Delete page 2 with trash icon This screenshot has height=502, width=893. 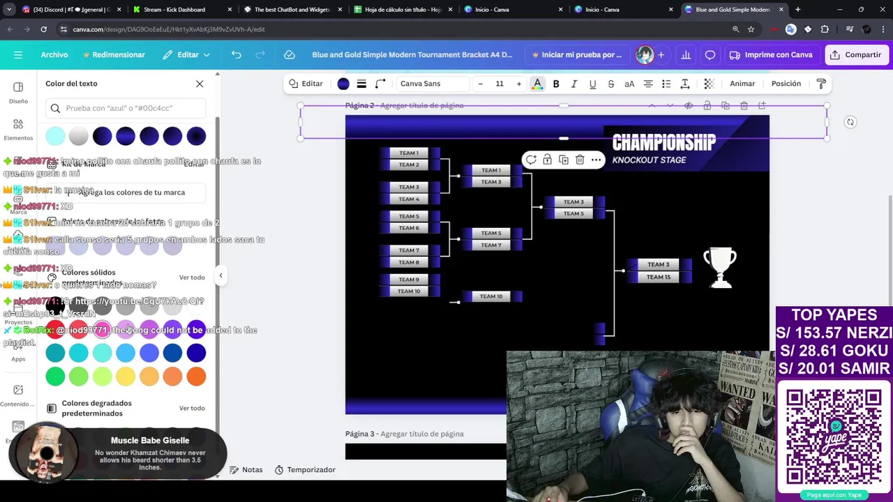pyautogui.click(x=744, y=105)
